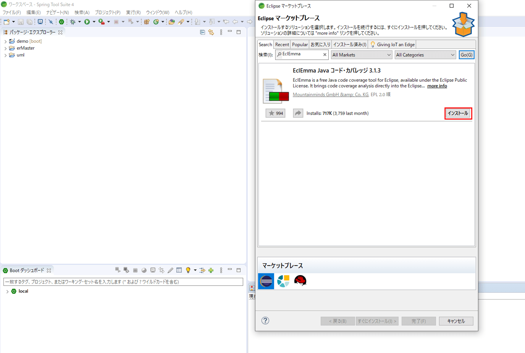The image size is (525, 353).
Task: Open the Run icon dropdown arrow
Action: [94, 22]
